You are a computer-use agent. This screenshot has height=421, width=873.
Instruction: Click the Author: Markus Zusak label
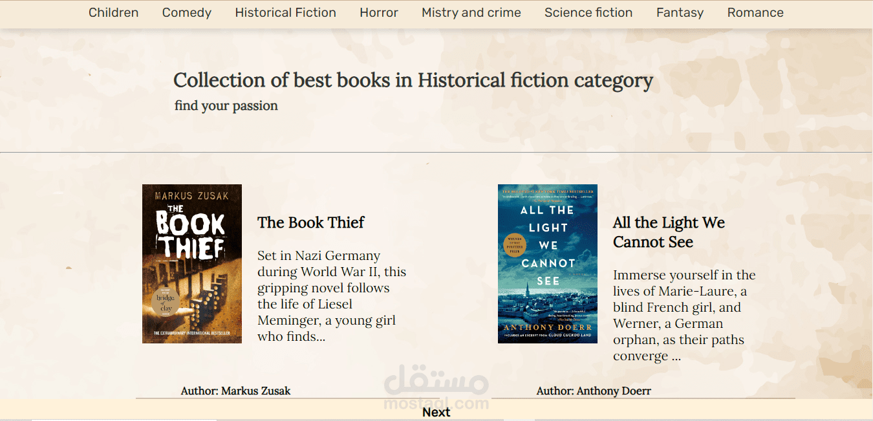[235, 391]
